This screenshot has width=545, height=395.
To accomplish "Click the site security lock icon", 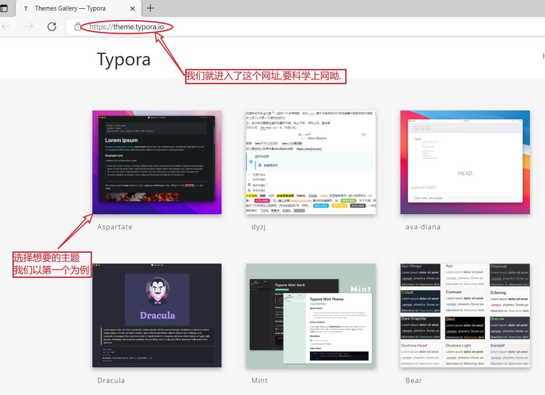I will [78, 26].
